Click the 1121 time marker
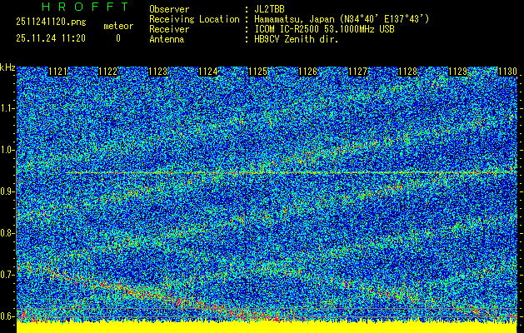 coord(58,72)
